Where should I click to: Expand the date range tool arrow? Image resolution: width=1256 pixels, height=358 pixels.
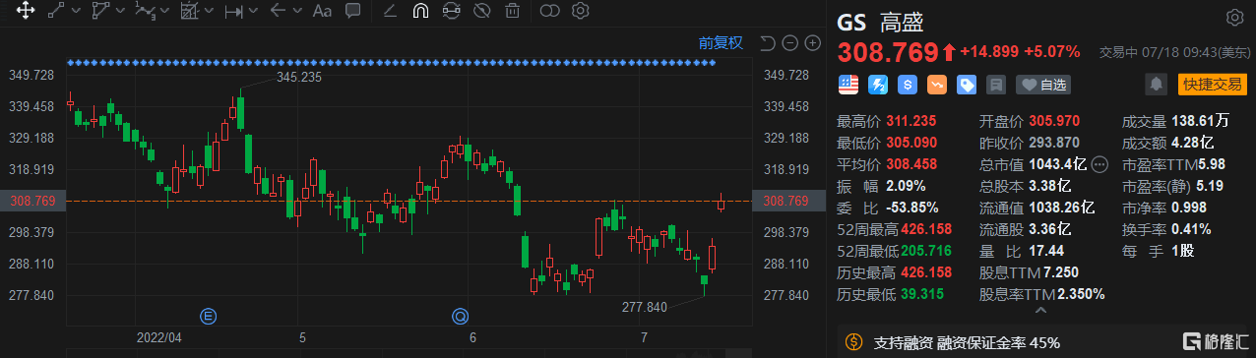253,12
